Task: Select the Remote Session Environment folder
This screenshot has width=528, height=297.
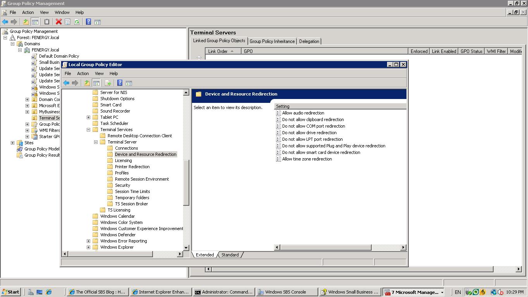Action: [142, 179]
